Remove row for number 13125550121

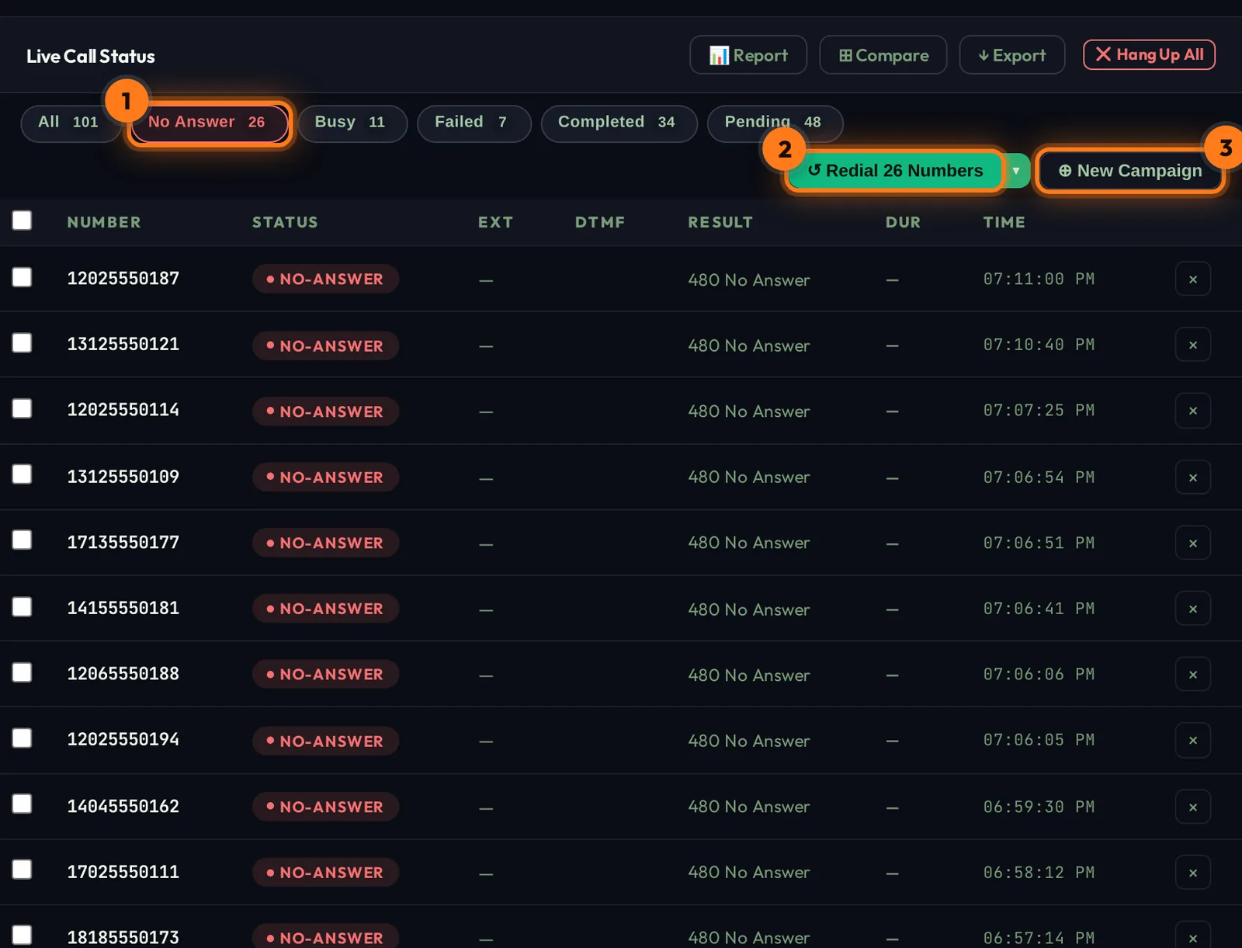tap(1193, 345)
